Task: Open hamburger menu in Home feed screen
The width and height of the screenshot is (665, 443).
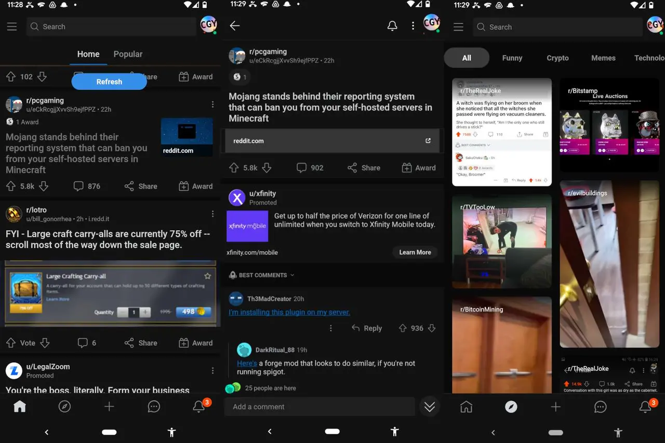Action: tap(12, 26)
